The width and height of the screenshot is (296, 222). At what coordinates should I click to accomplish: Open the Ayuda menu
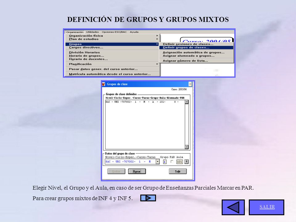pyautogui.click(x=134, y=32)
